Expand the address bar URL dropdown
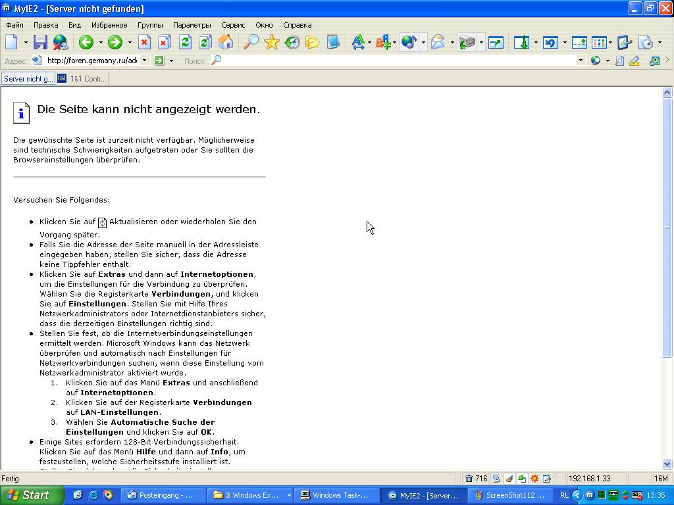The width and height of the screenshot is (674, 505). [144, 60]
